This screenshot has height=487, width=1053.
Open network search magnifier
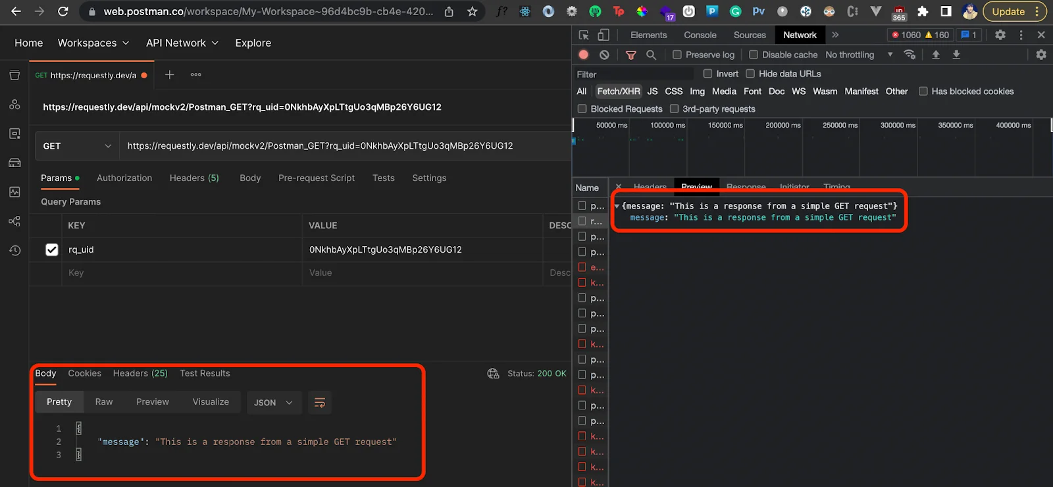coord(651,55)
